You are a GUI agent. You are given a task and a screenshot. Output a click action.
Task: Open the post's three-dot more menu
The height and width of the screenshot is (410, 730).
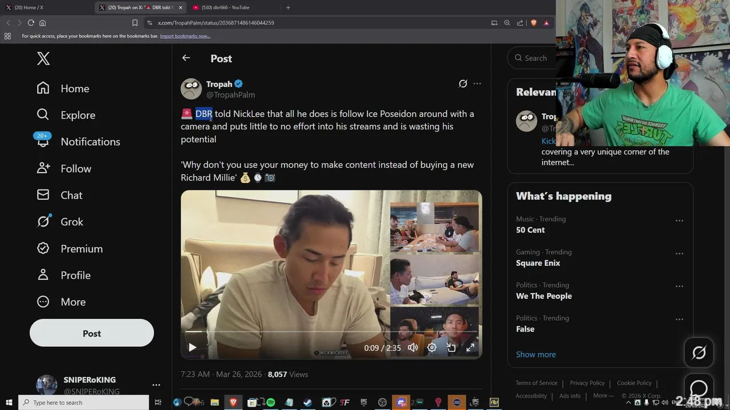(x=477, y=84)
